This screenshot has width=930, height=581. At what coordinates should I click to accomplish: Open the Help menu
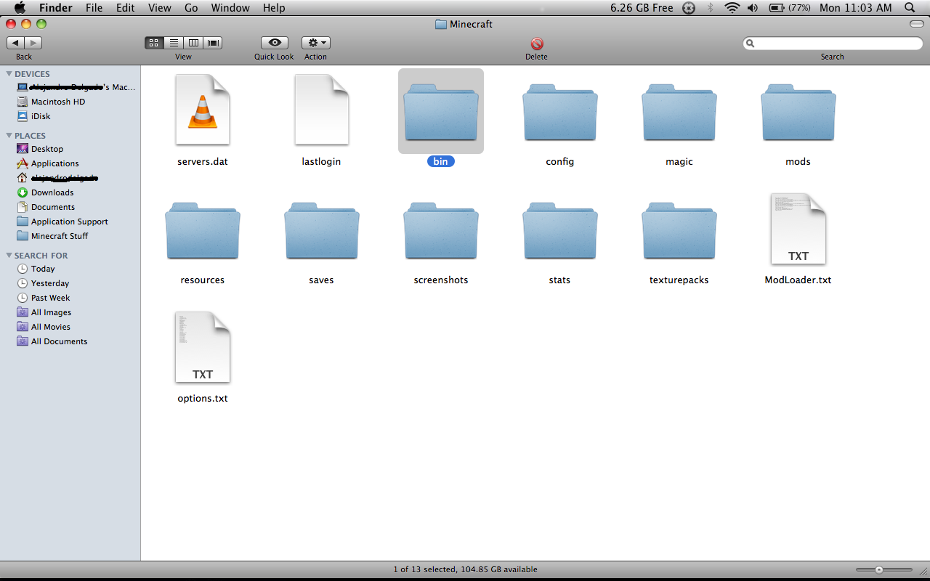[274, 8]
